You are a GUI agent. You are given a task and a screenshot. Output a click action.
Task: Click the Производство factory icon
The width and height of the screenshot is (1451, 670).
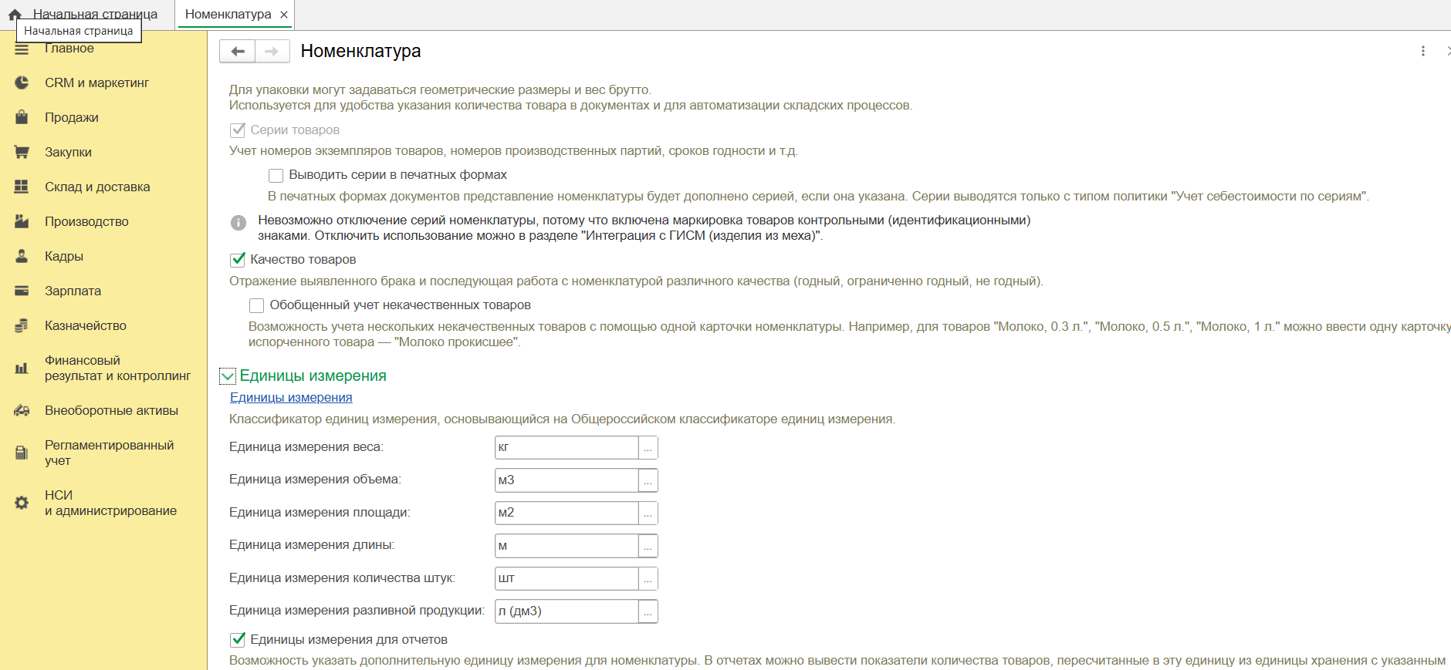(22, 221)
